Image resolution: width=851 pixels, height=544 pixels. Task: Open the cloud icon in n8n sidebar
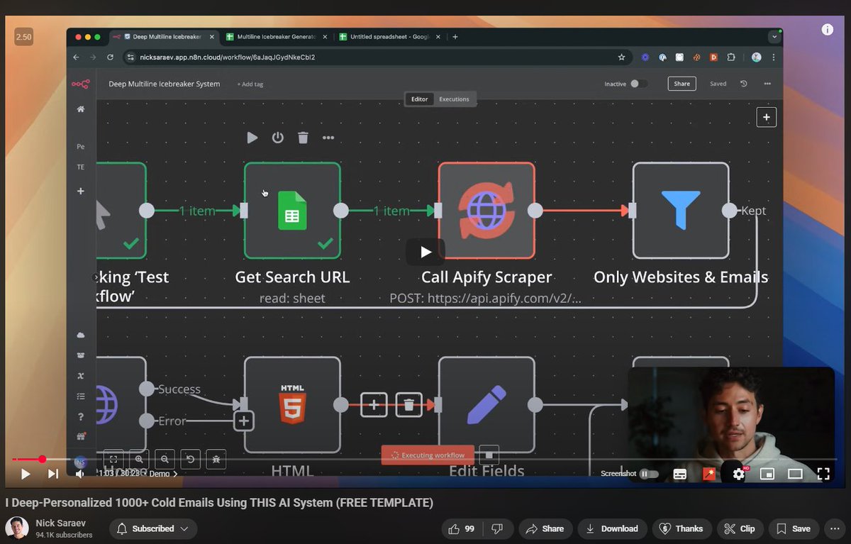[81, 335]
